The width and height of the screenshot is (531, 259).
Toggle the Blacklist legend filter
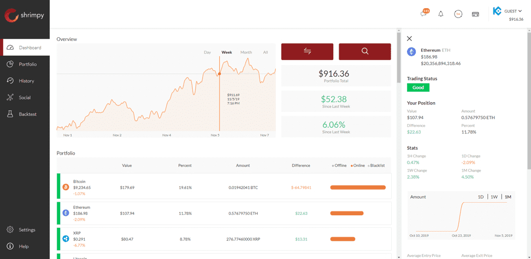pyautogui.click(x=376, y=166)
